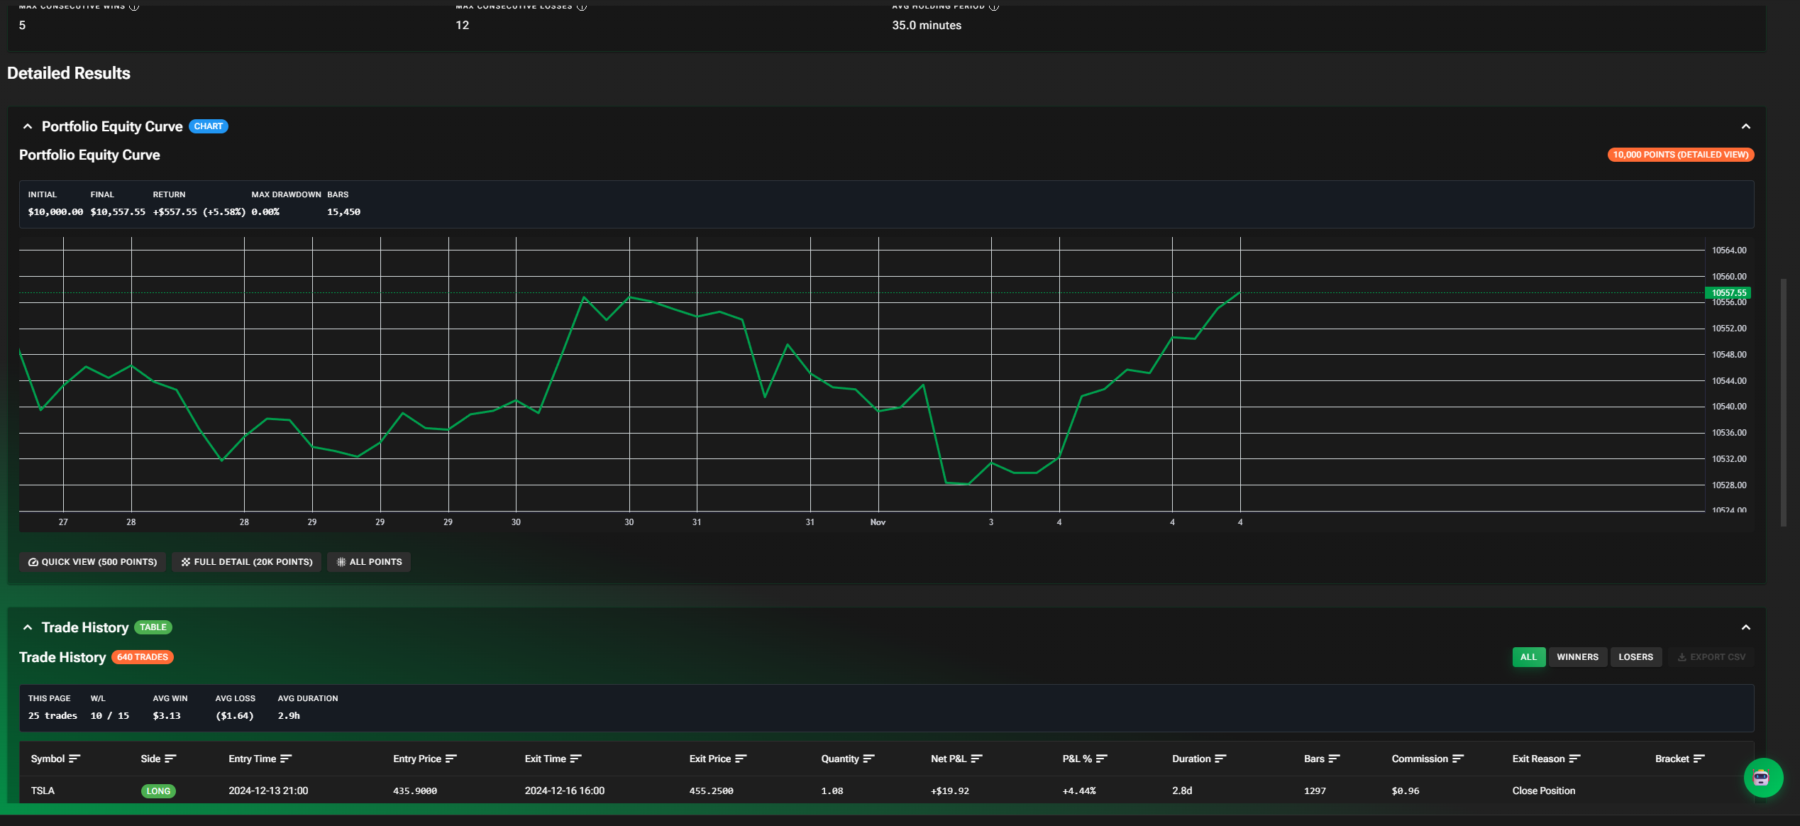
Task: Click the Export CSV button
Action: (x=1711, y=656)
